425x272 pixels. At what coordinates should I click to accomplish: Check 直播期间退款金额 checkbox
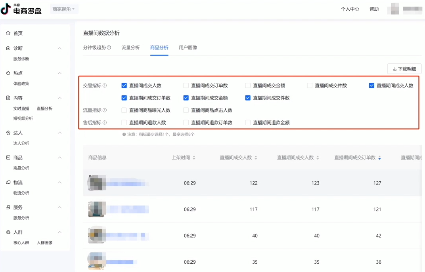pos(248,123)
